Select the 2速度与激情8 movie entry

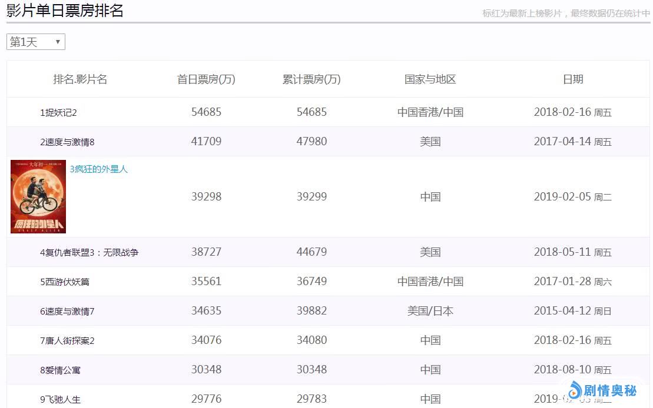[67, 142]
